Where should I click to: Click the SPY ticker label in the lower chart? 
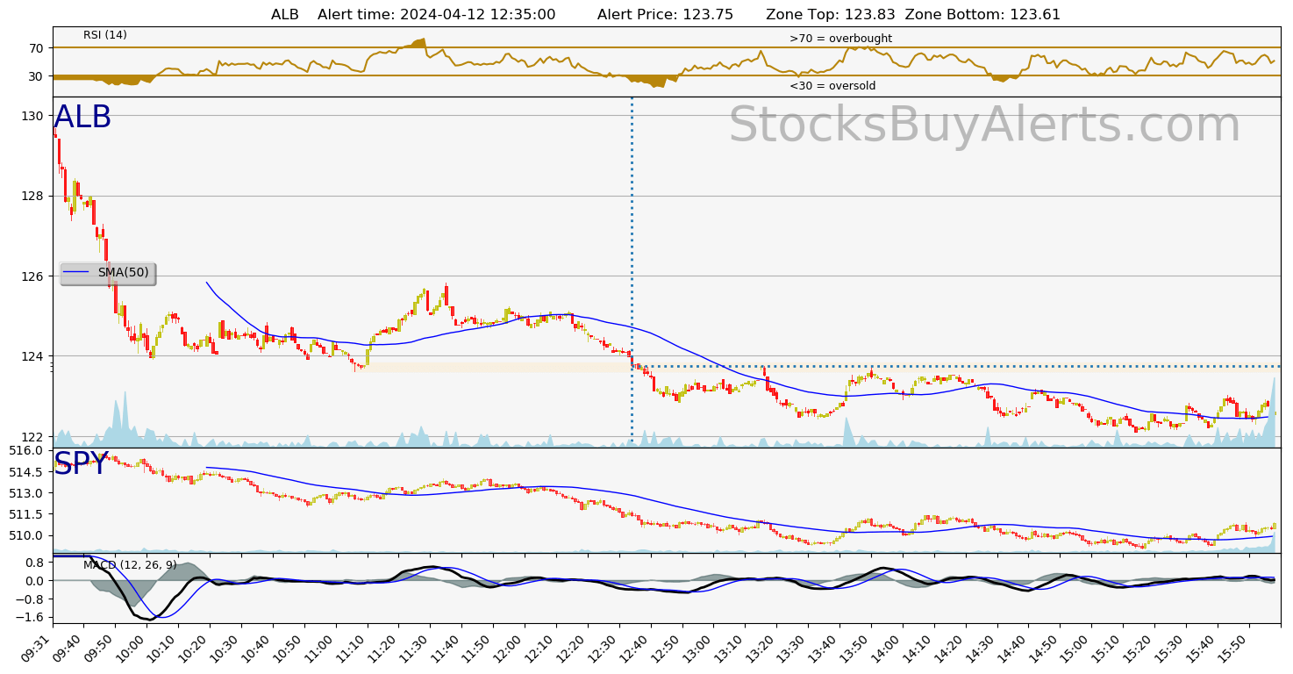pos(81,463)
